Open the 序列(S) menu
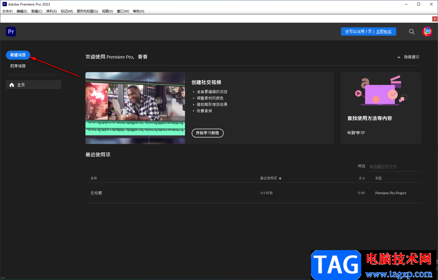 51,11
